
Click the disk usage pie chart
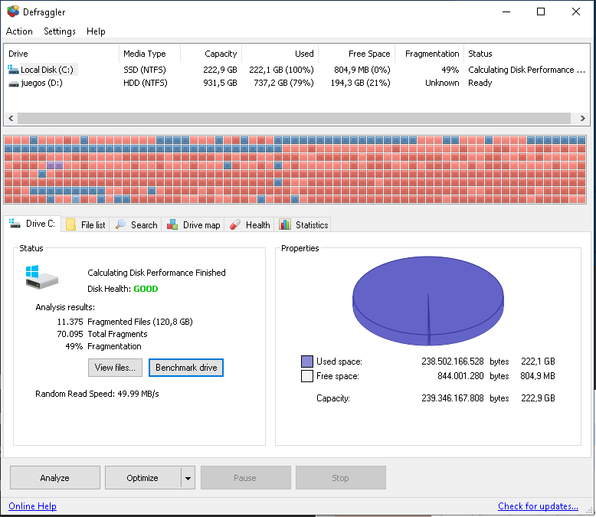(x=428, y=301)
